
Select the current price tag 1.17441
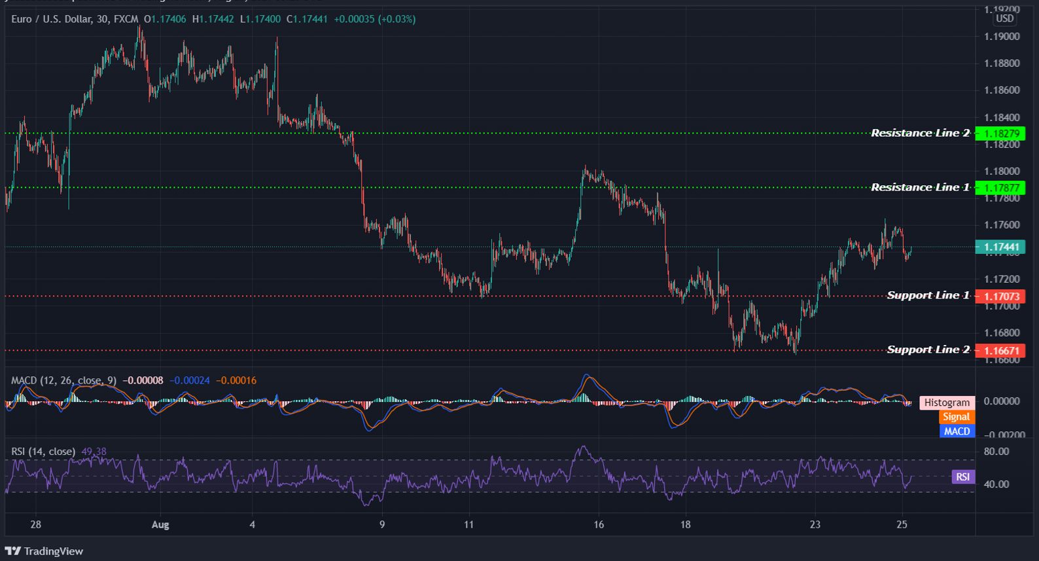pos(1000,247)
